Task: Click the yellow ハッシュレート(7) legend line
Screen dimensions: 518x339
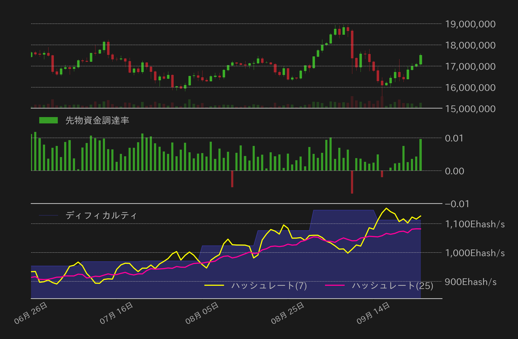Action: (x=214, y=285)
